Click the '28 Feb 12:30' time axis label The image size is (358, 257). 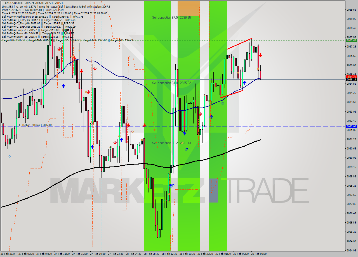(169, 254)
